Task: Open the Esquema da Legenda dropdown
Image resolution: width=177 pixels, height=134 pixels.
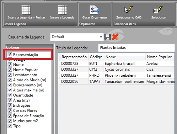Action: (x=77, y=37)
